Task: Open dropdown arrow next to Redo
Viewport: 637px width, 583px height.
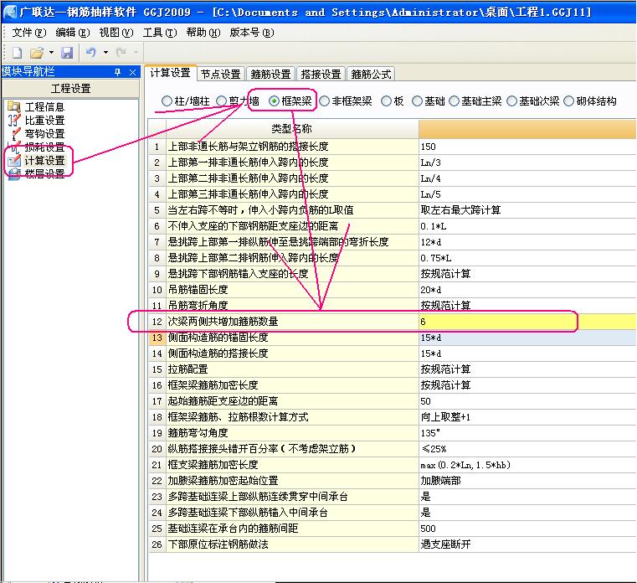Action: tap(136, 53)
